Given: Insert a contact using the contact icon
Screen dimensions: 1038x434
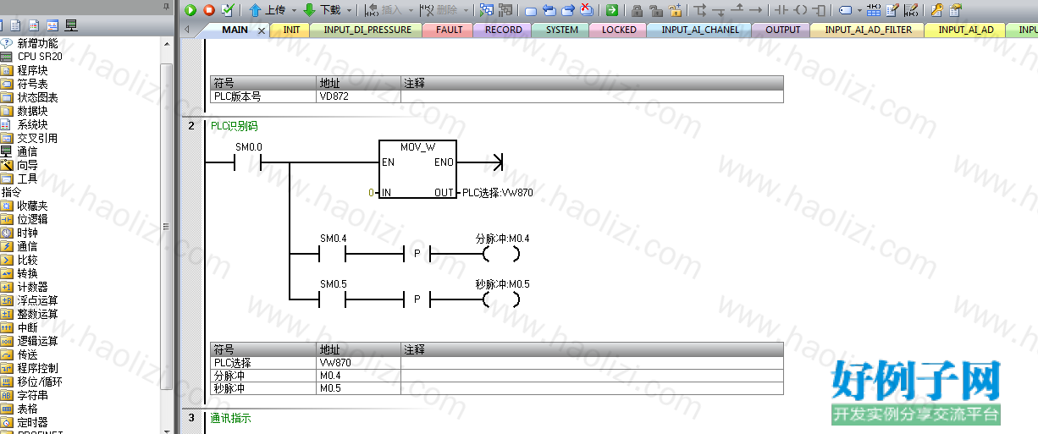Looking at the screenshot, I should [780, 10].
